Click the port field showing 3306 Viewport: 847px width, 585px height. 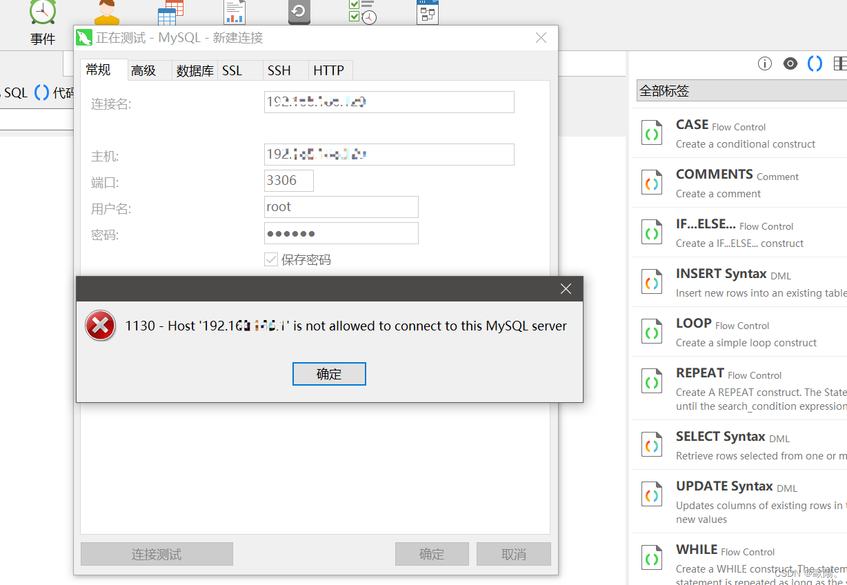tap(289, 181)
